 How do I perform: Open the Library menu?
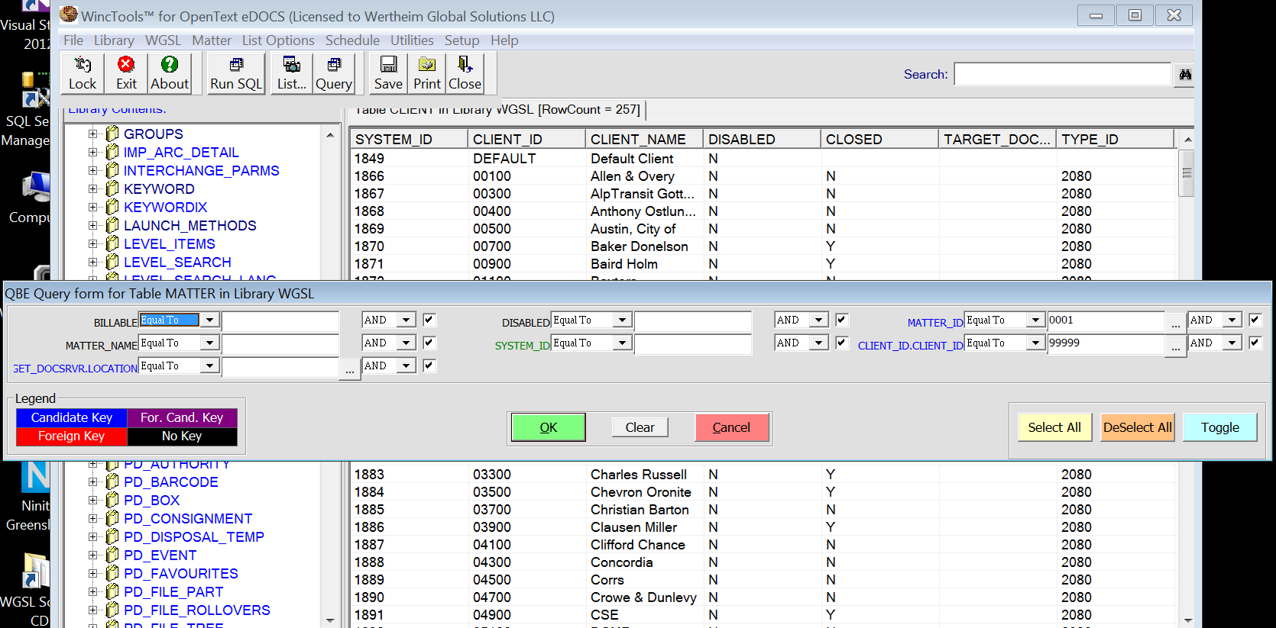(114, 40)
